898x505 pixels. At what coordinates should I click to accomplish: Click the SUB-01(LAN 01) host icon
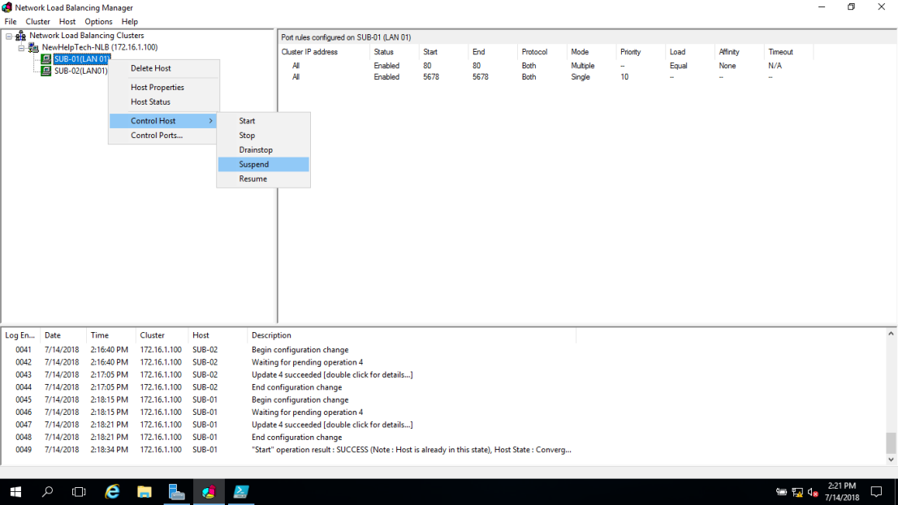click(x=45, y=59)
